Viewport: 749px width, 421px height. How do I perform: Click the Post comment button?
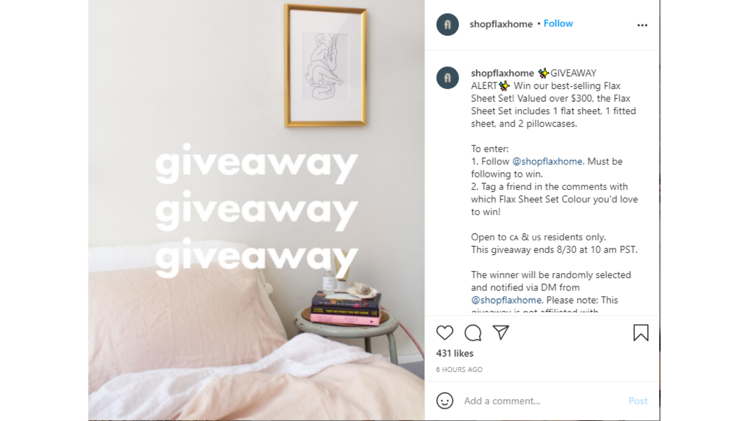tap(638, 401)
